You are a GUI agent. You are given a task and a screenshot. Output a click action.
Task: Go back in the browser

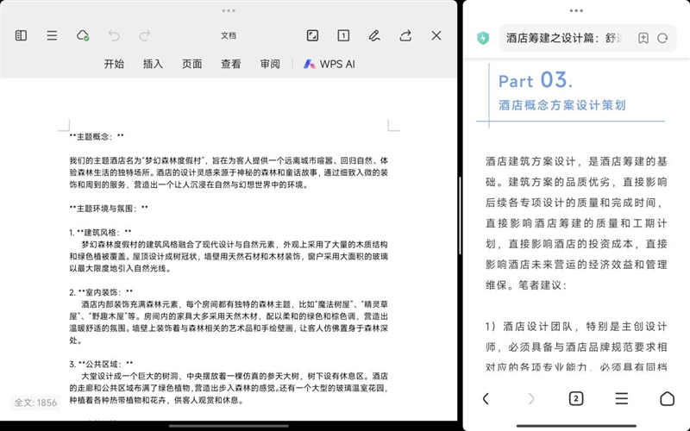(486, 399)
